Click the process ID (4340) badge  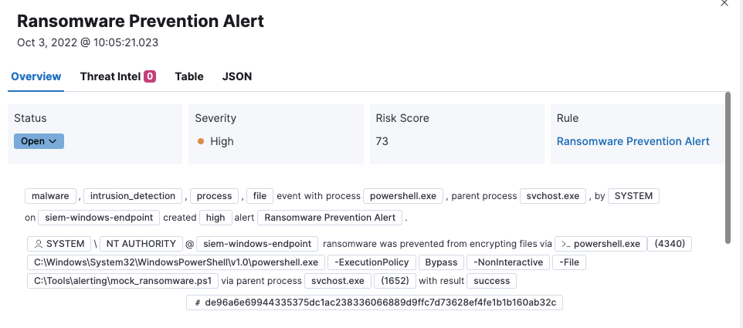click(670, 244)
